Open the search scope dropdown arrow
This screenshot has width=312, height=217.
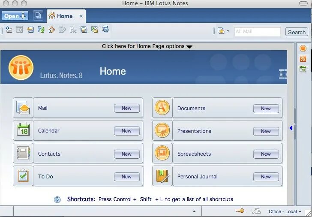(x=228, y=31)
